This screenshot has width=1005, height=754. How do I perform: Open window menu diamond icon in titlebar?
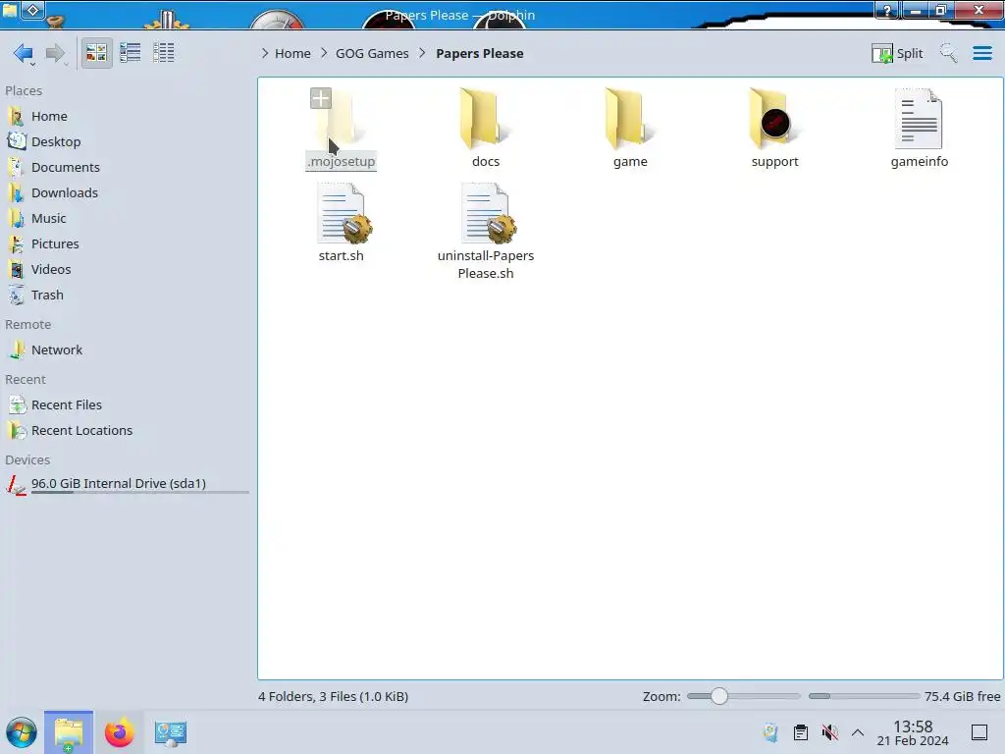pos(33,10)
